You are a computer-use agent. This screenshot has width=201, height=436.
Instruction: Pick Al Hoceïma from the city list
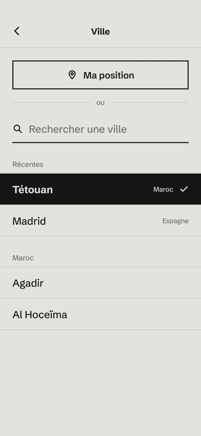click(100, 314)
